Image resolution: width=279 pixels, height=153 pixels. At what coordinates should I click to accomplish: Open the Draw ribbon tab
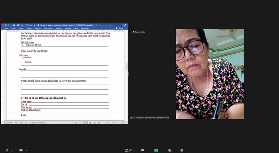pos(22,28)
